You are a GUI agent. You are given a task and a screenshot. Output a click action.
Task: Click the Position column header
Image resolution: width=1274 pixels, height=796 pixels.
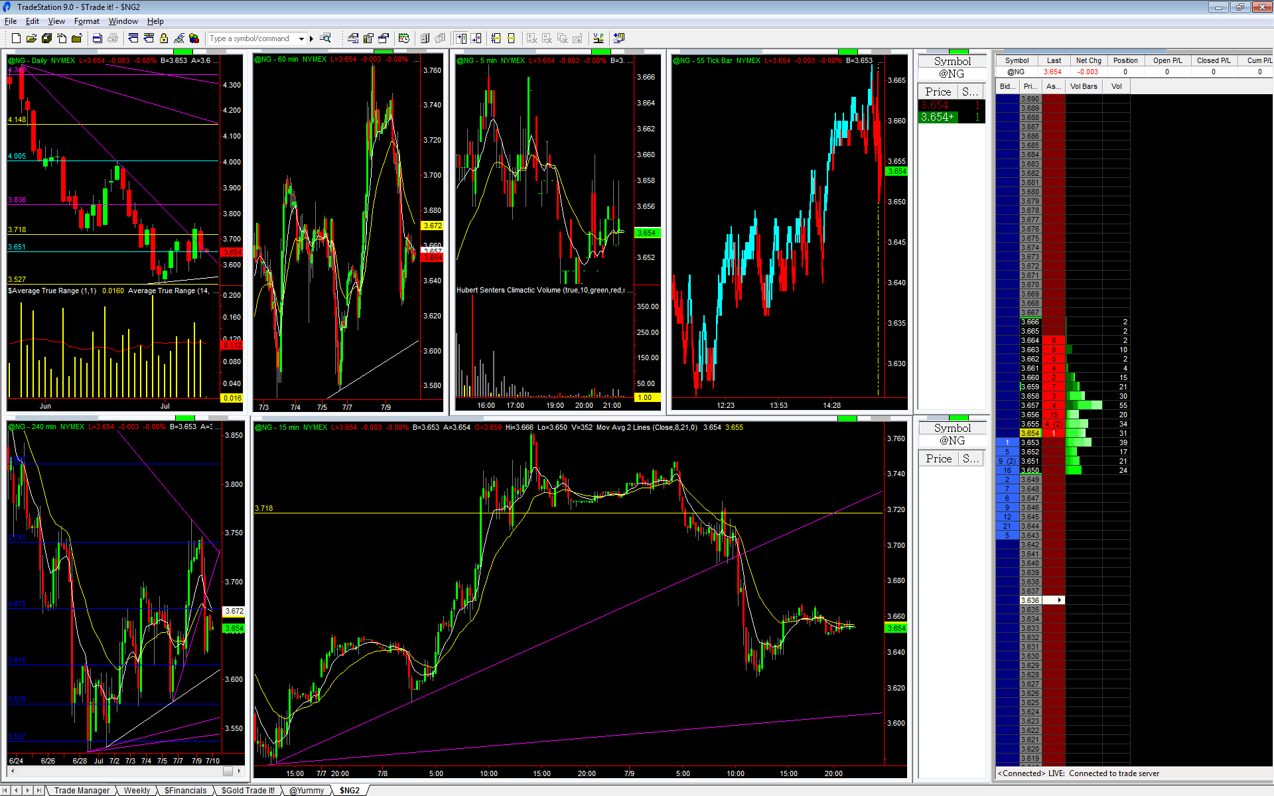click(1125, 60)
